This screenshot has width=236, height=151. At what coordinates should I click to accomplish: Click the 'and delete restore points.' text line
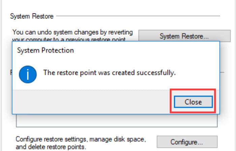point(51,147)
